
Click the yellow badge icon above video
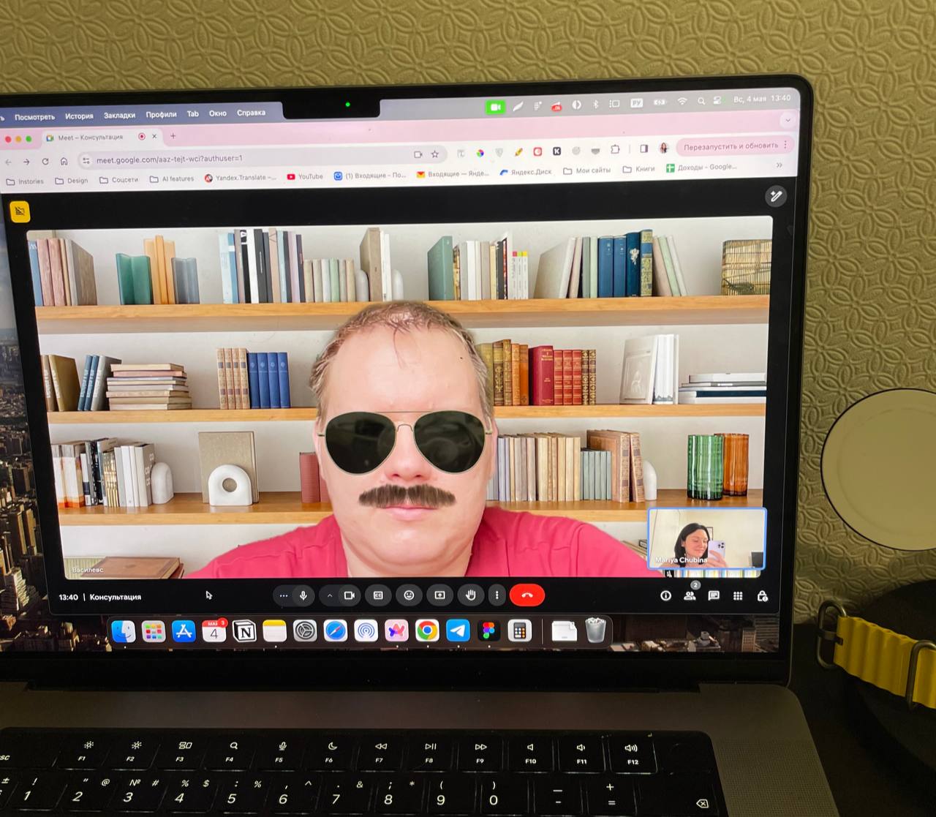tap(20, 211)
